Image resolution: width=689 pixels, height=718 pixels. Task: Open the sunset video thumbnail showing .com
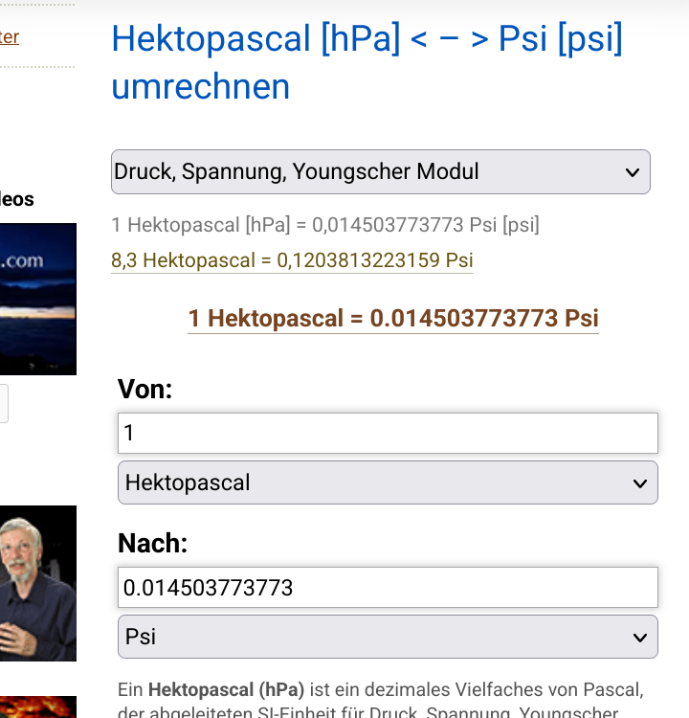pos(37,299)
